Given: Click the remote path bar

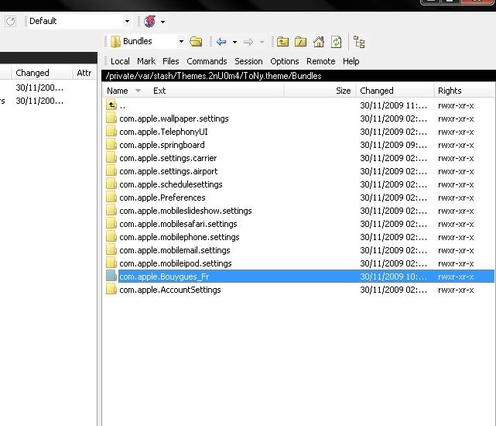Looking at the screenshot, I should [x=299, y=76].
